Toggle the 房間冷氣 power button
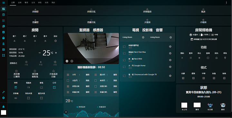The width and height of the screenshot is (232, 118). pos(91,10)
